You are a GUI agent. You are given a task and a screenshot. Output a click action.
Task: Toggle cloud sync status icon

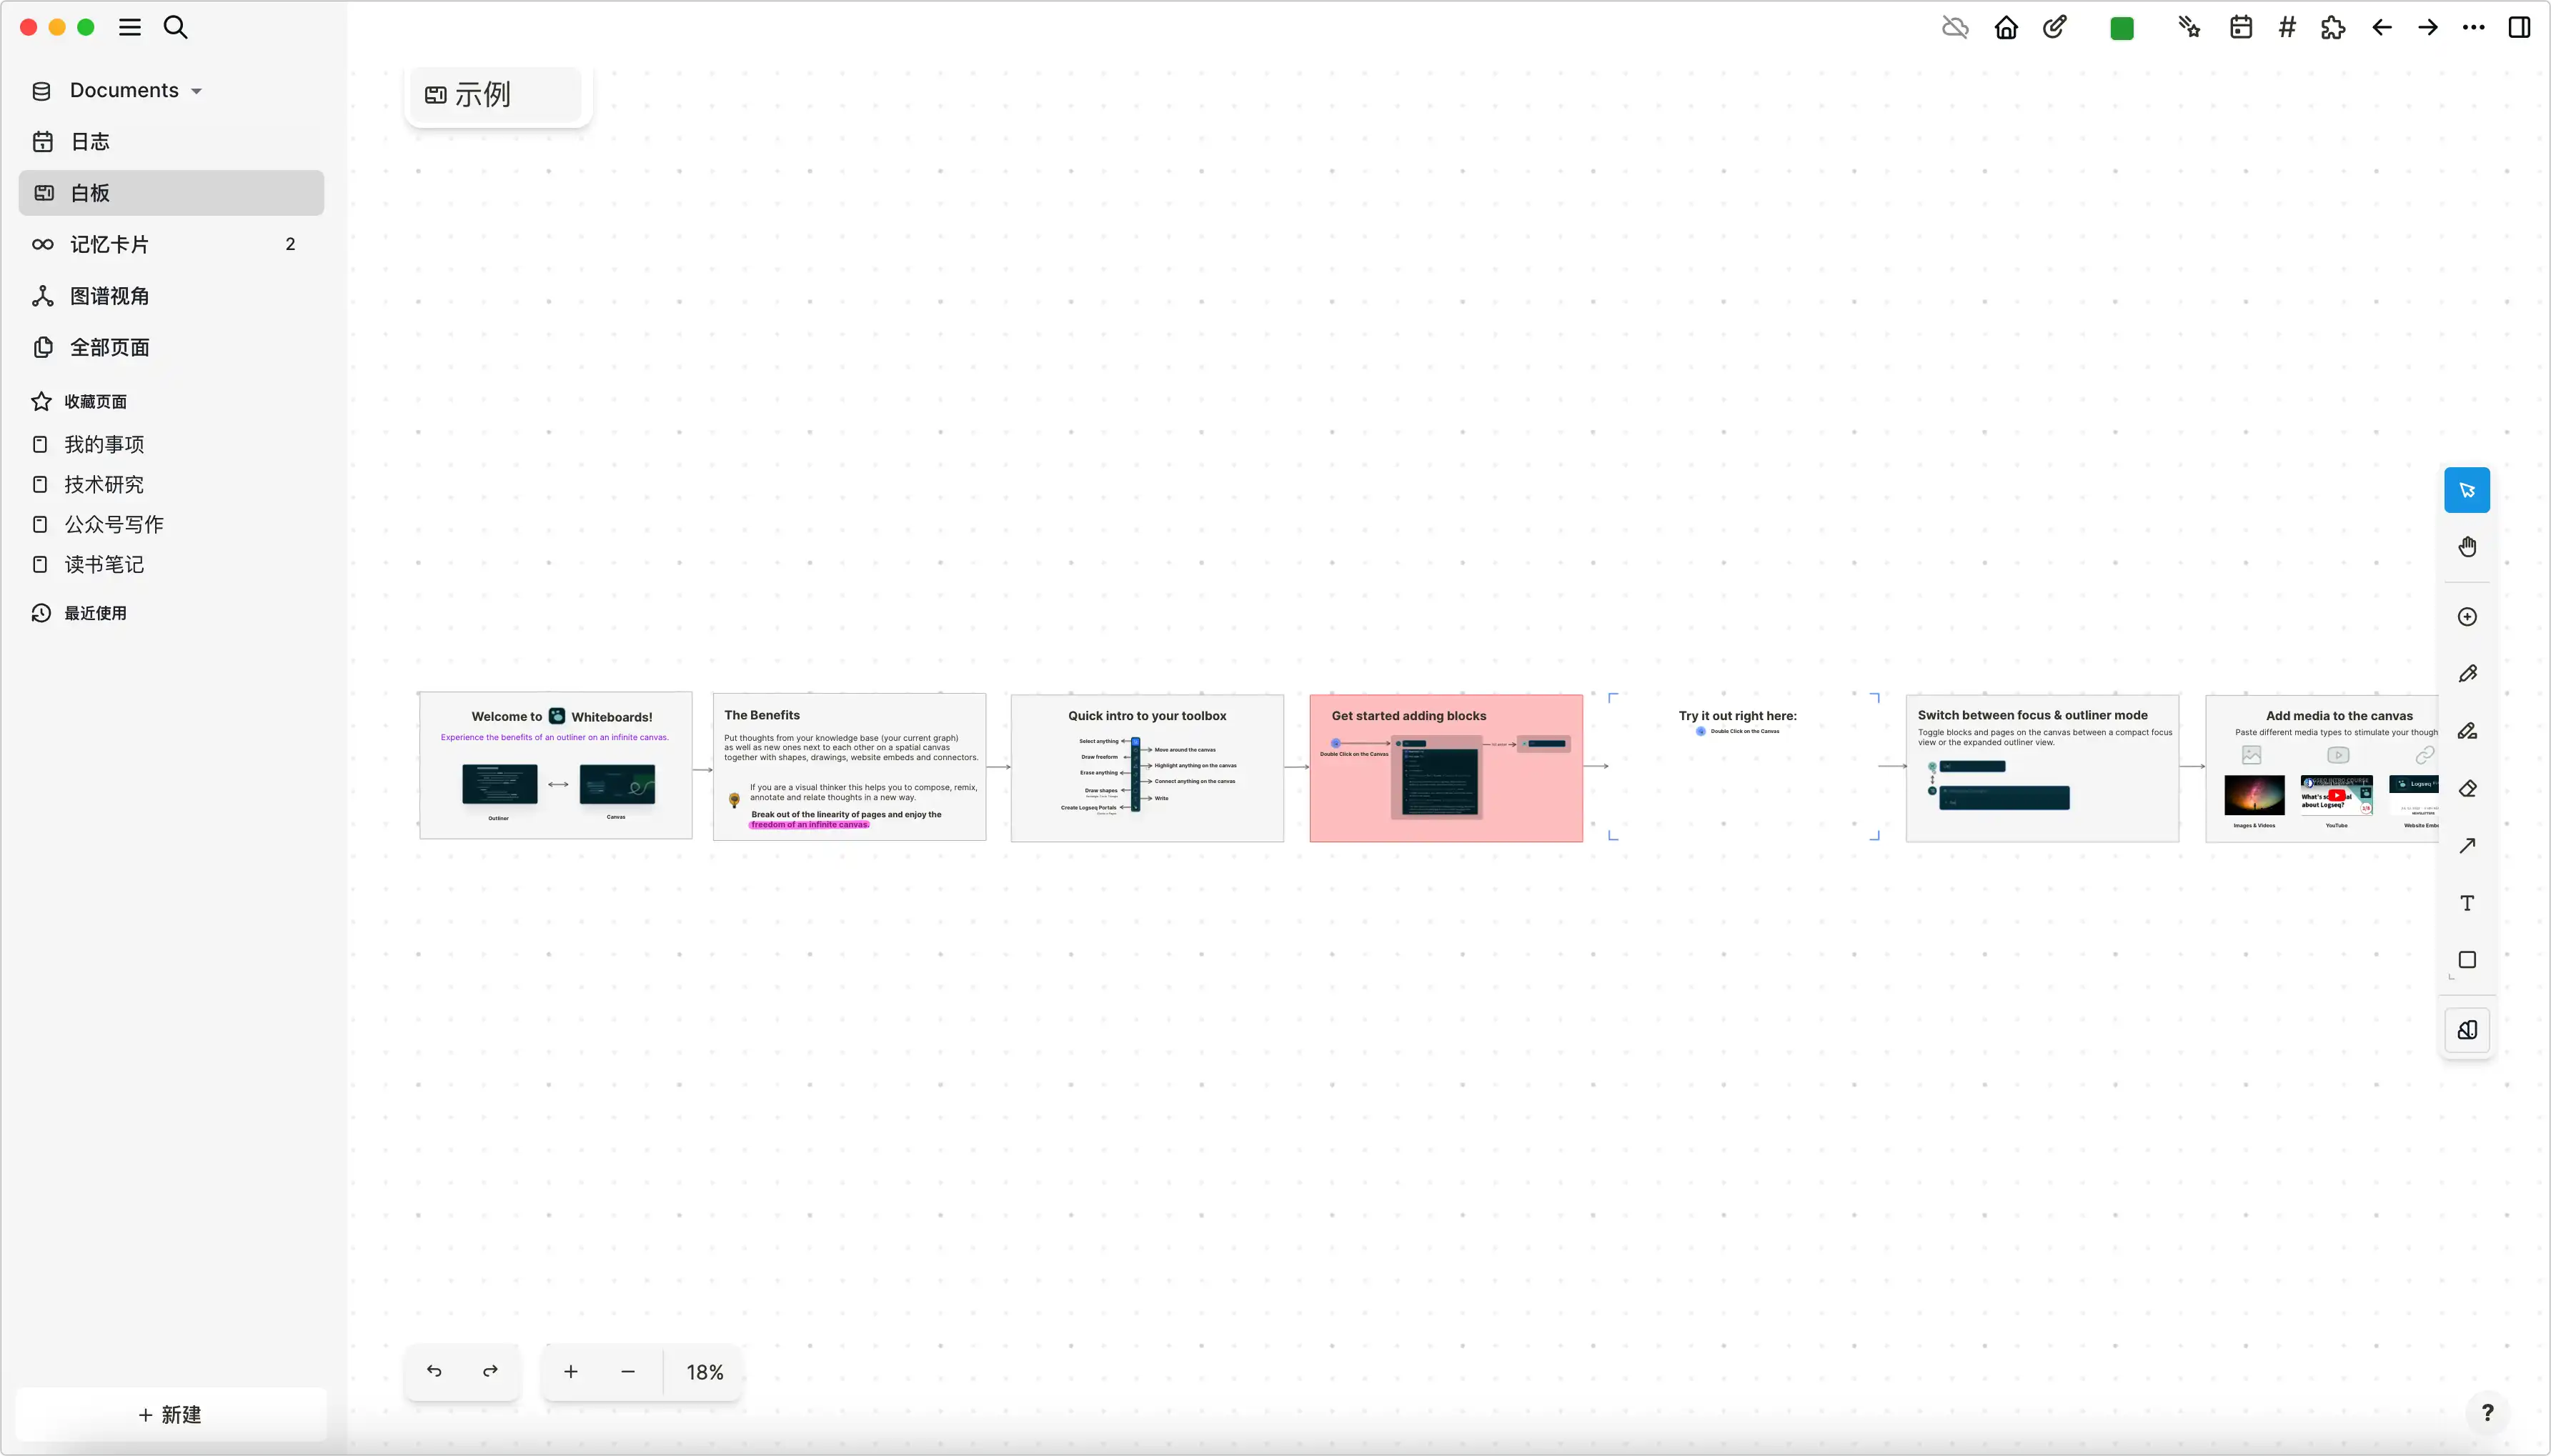(x=1955, y=27)
